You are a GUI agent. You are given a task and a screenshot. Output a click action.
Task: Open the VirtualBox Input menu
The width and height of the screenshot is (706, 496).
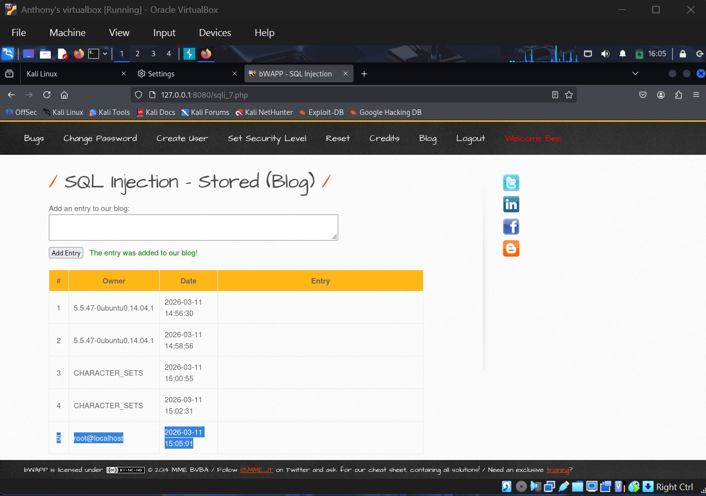[x=164, y=33]
